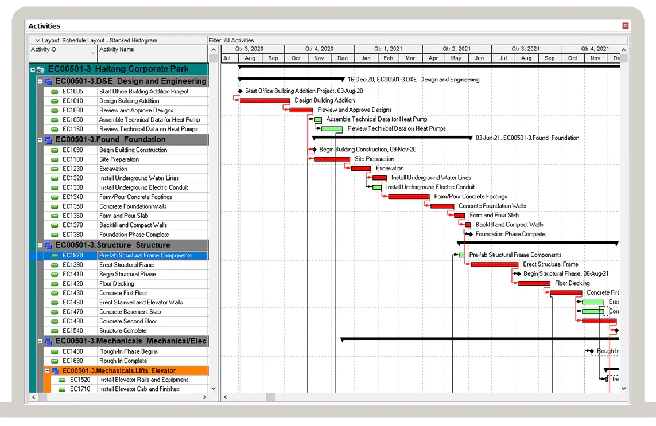The width and height of the screenshot is (656, 426).
Task: Click the table's vertical scroll up arrow
Action: [214, 50]
